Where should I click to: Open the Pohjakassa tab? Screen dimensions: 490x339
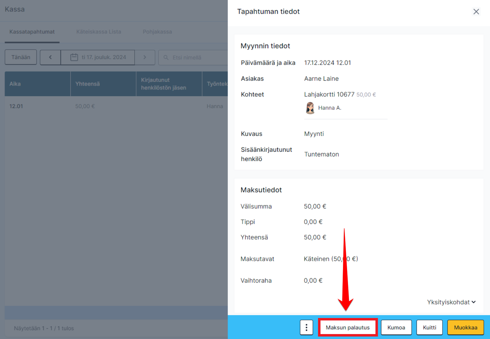(157, 32)
